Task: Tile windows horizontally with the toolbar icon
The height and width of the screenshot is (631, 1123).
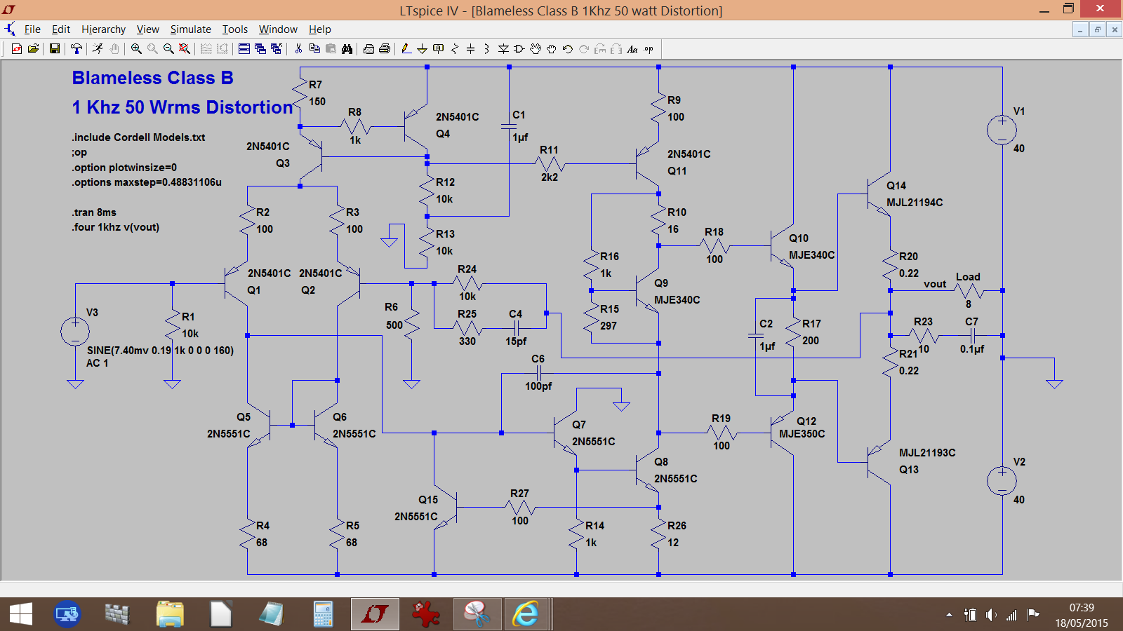Action: coord(244,49)
